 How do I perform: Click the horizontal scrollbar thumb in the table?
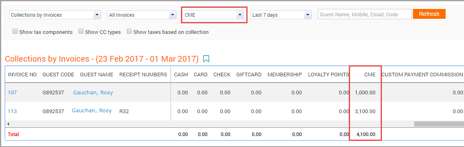tap(439, 124)
